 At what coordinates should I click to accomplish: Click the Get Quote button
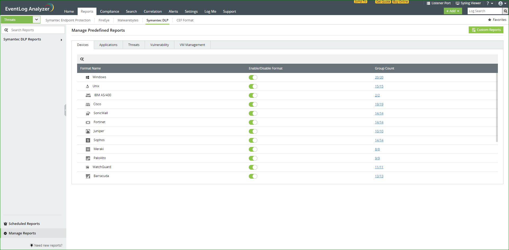(x=383, y=2)
